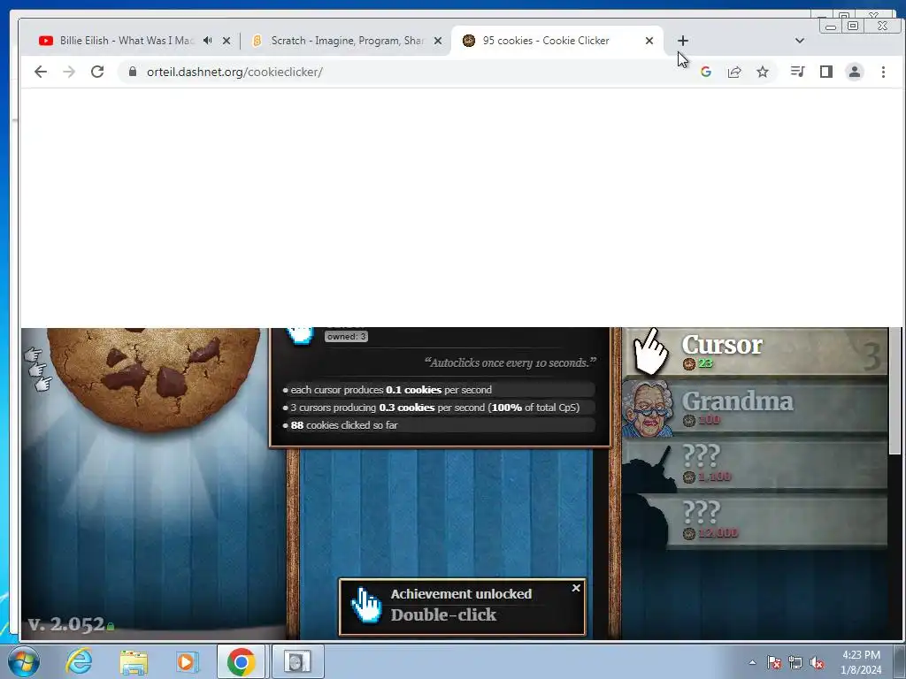Open the Chrome profile avatar menu
906x679 pixels.
pyautogui.click(x=855, y=72)
